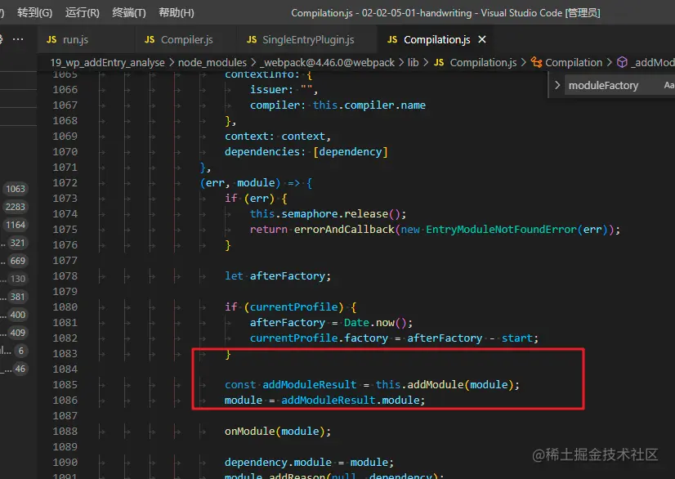Viewport: 675px width, 479px height.
Task: Click the sidebar badge 1063
Action: coord(16,189)
